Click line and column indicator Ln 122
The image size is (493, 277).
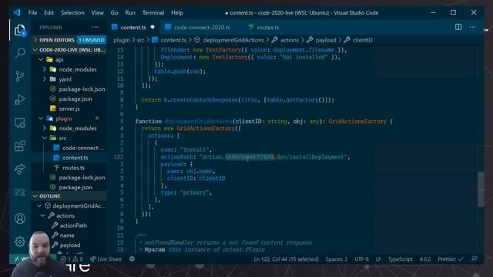click(x=286, y=259)
